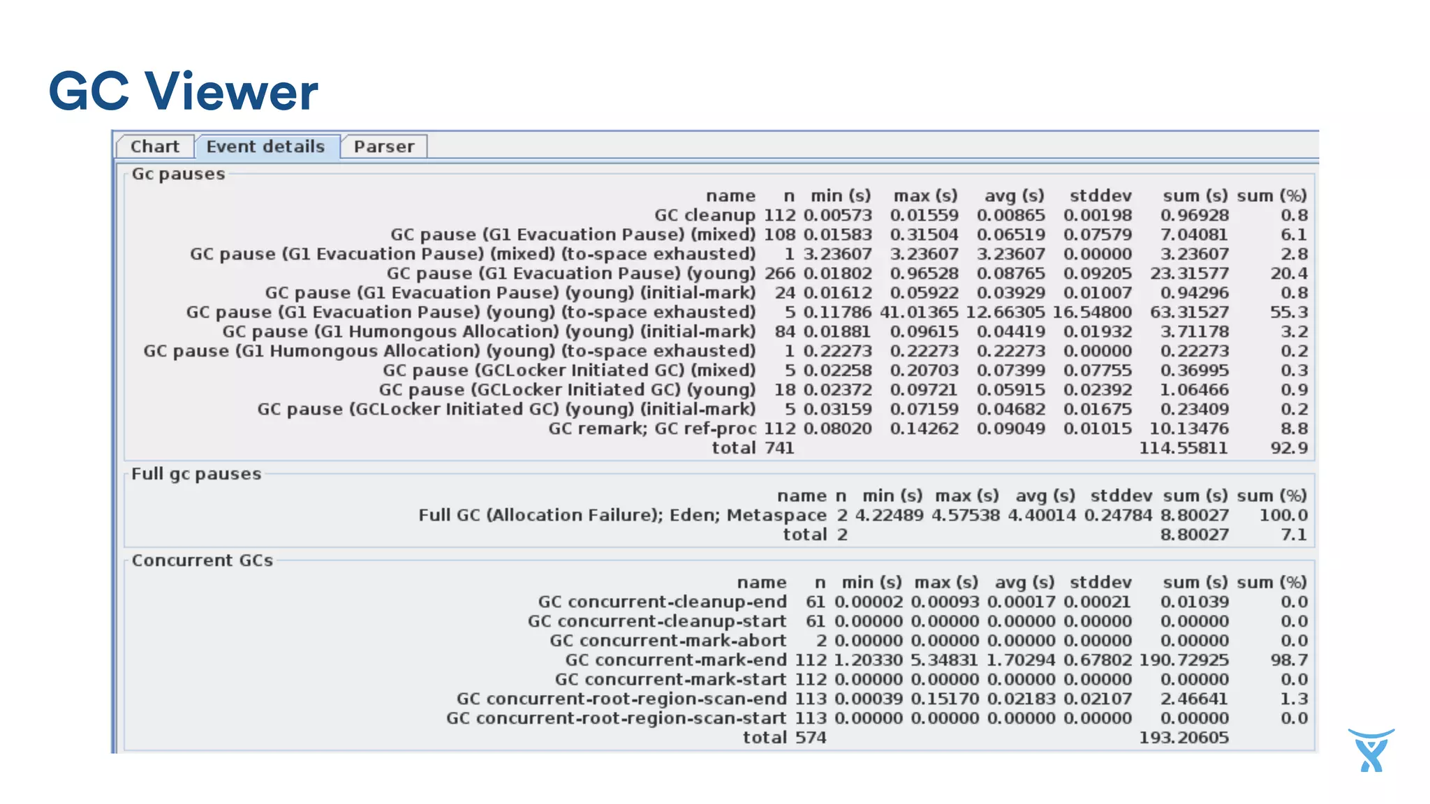Select the Event details tab
The image size is (1430, 804).
266,147
